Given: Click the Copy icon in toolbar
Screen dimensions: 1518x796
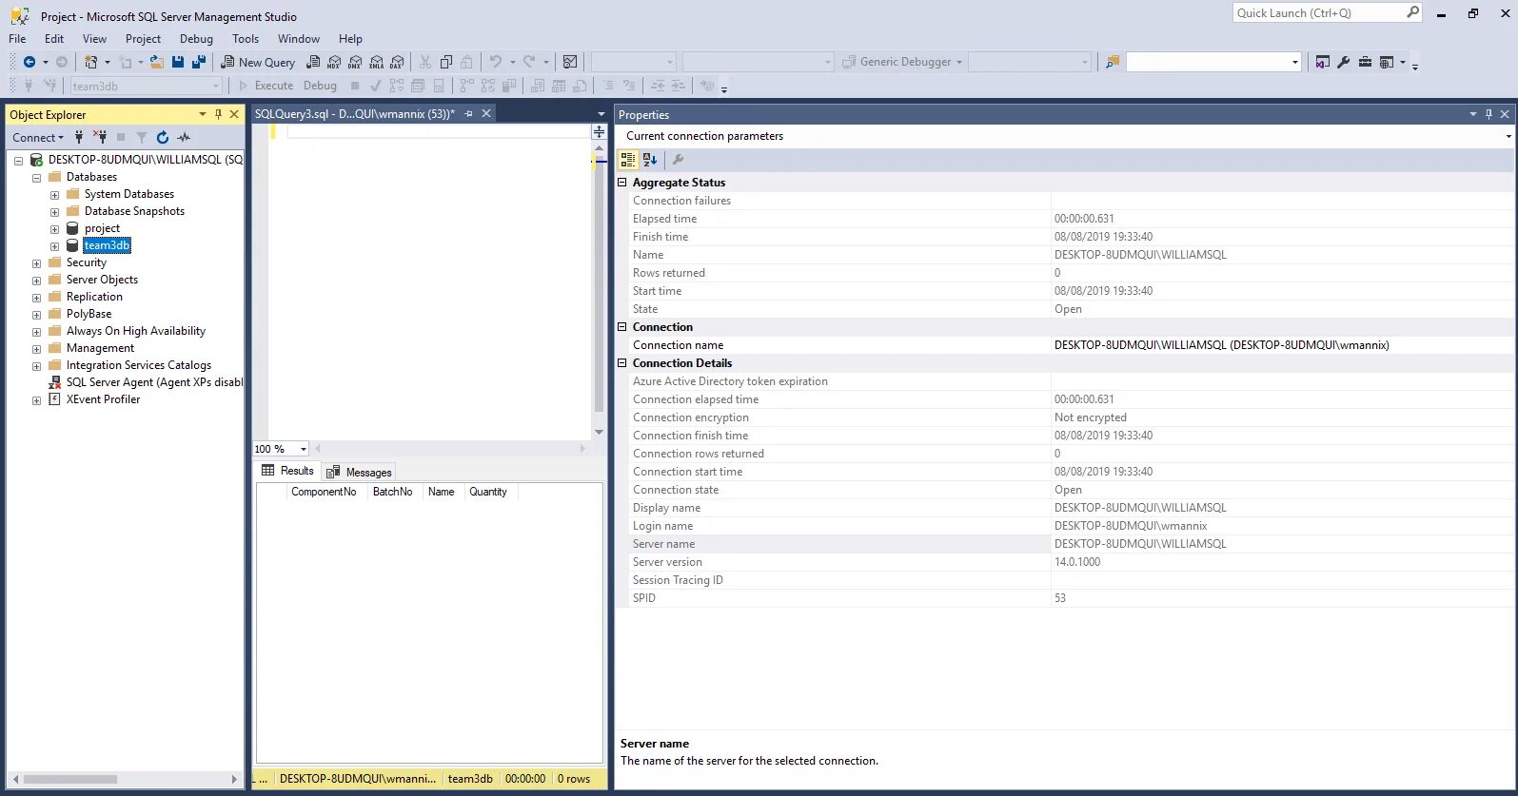Looking at the screenshot, I should click(446, 62).
